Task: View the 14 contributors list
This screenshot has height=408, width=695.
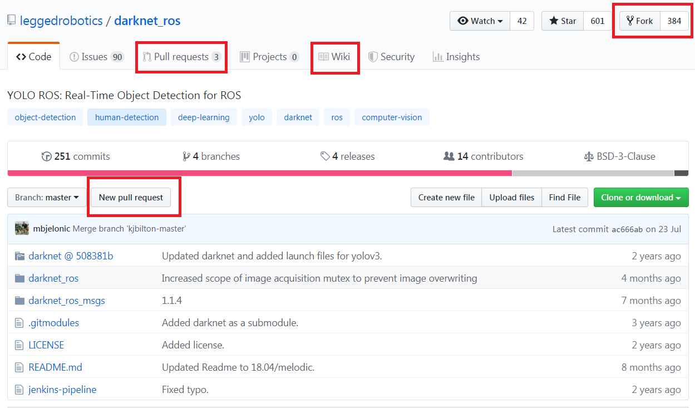Action: coord(484,156)
